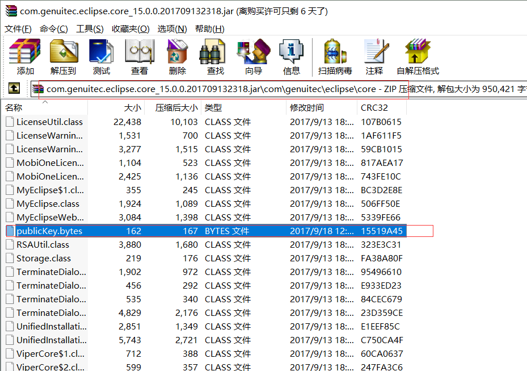Select the MyEclipse.class file name
Screen dimensions: 527x371
pos(48,203)
